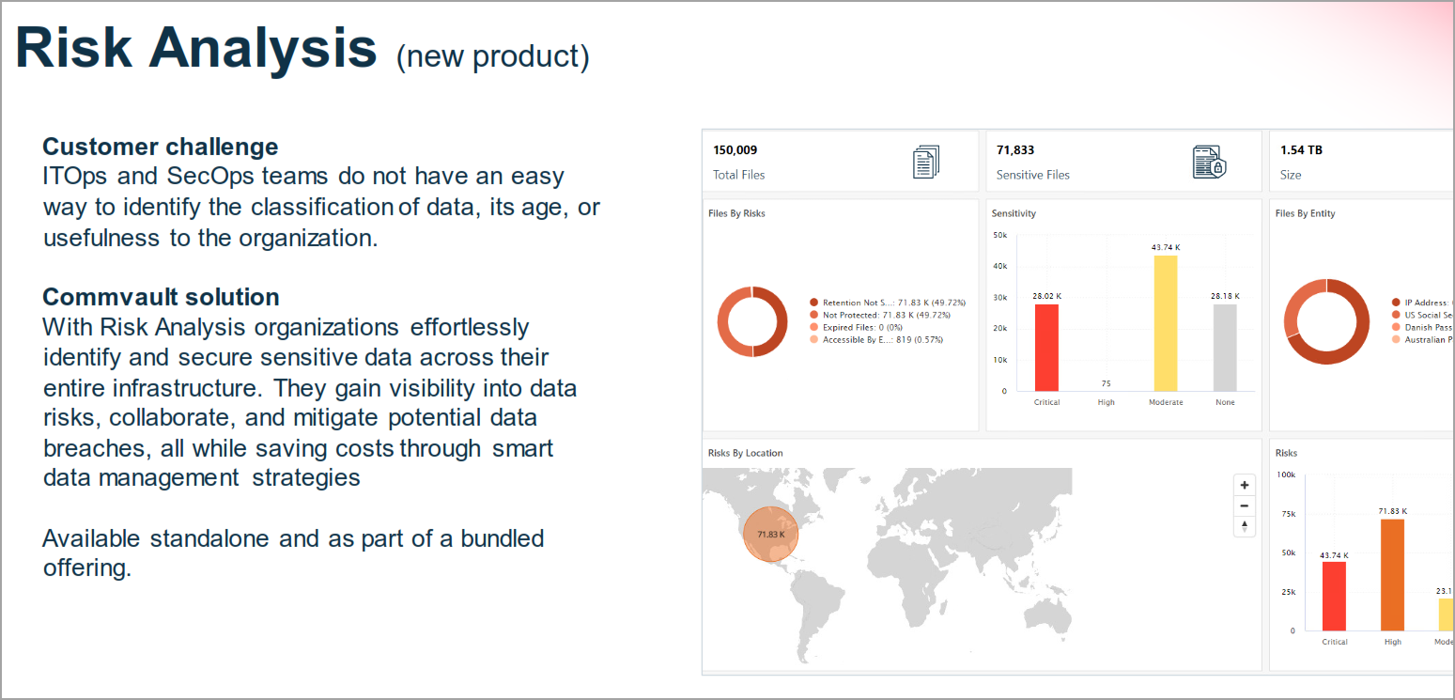
Task: Select the None 28.18 K Sensitivity bar
Action: click(1225, 348)
